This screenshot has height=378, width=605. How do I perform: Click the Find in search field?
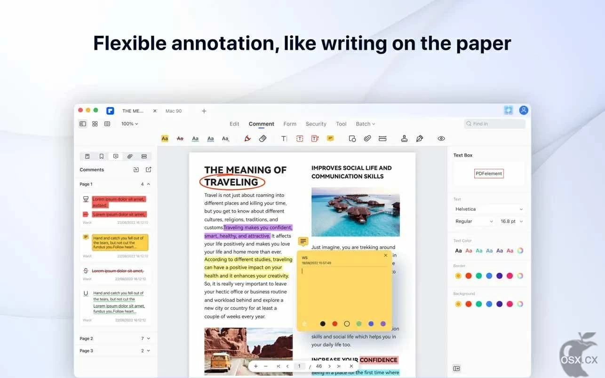[x=494, y=124]
